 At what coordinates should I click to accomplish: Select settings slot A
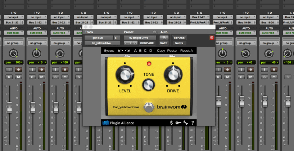coord(135,51)
